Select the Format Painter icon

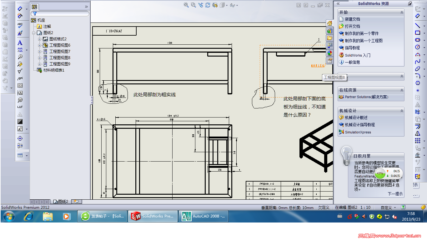click(x=20, y=33)
